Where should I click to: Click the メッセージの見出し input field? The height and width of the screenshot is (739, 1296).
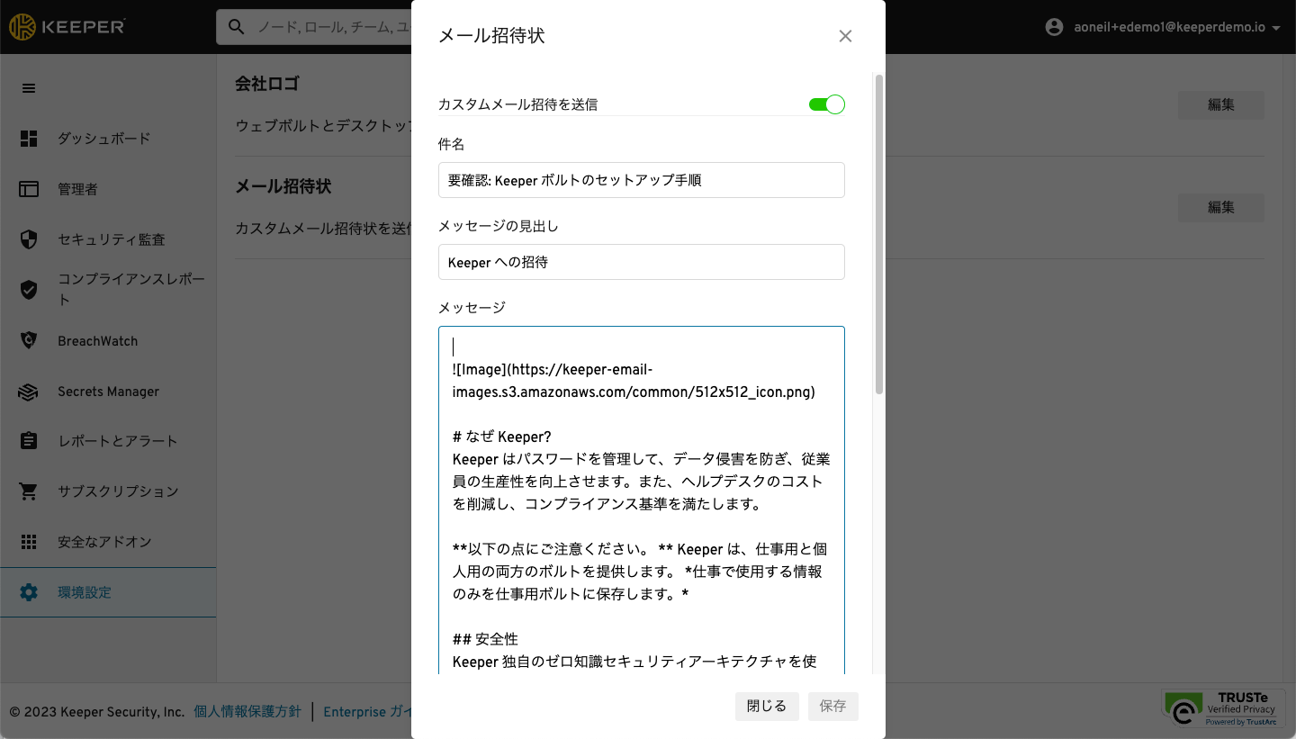pos(641,262)
